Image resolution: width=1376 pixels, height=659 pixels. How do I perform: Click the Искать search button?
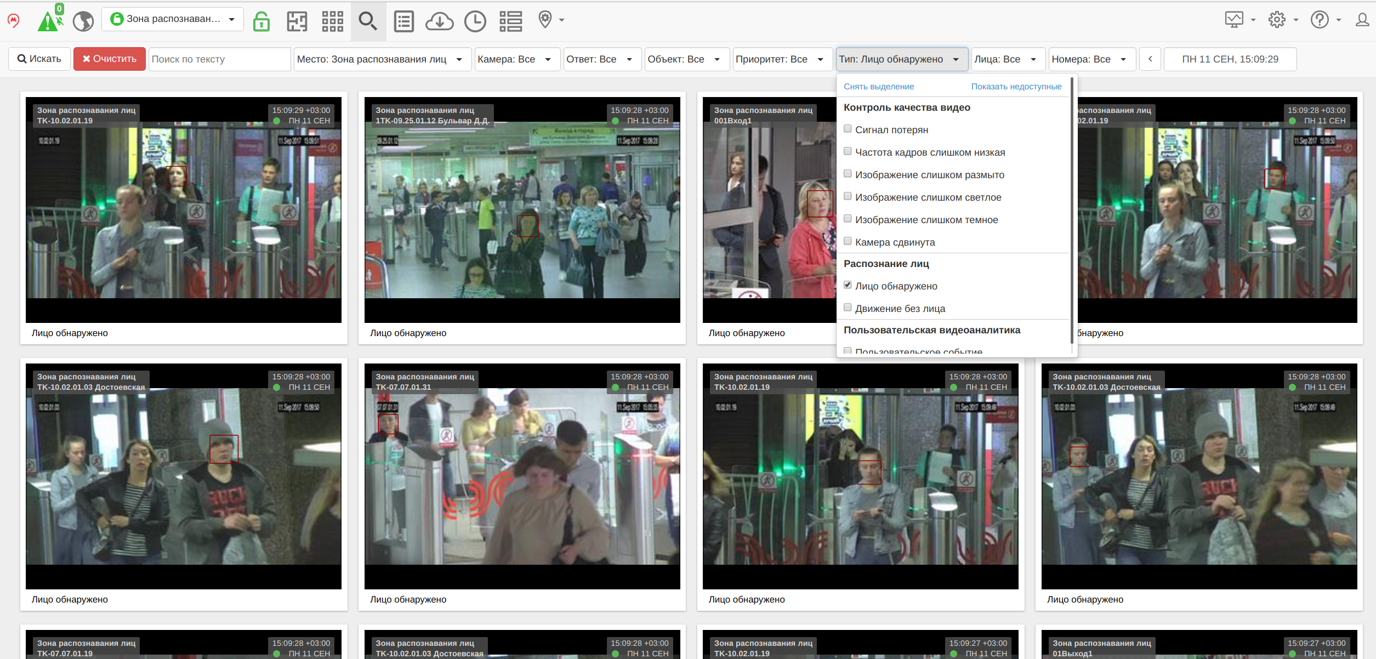point(39,59)
